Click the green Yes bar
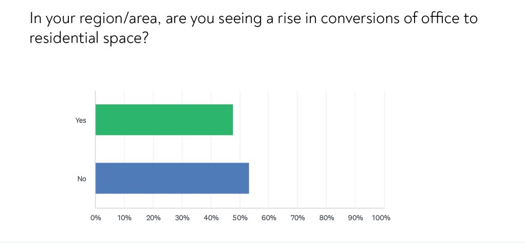 click(164, 120)
